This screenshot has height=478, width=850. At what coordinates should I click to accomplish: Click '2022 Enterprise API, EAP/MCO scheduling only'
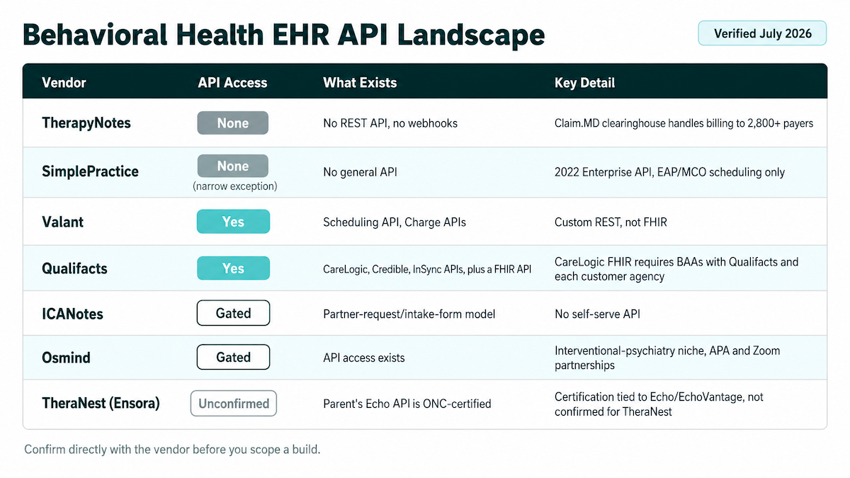(669, 172)
